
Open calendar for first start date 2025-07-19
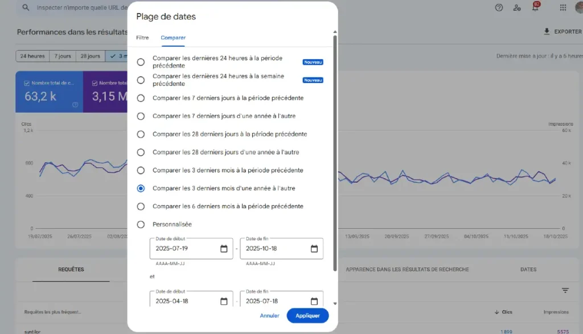pos(224,249)
